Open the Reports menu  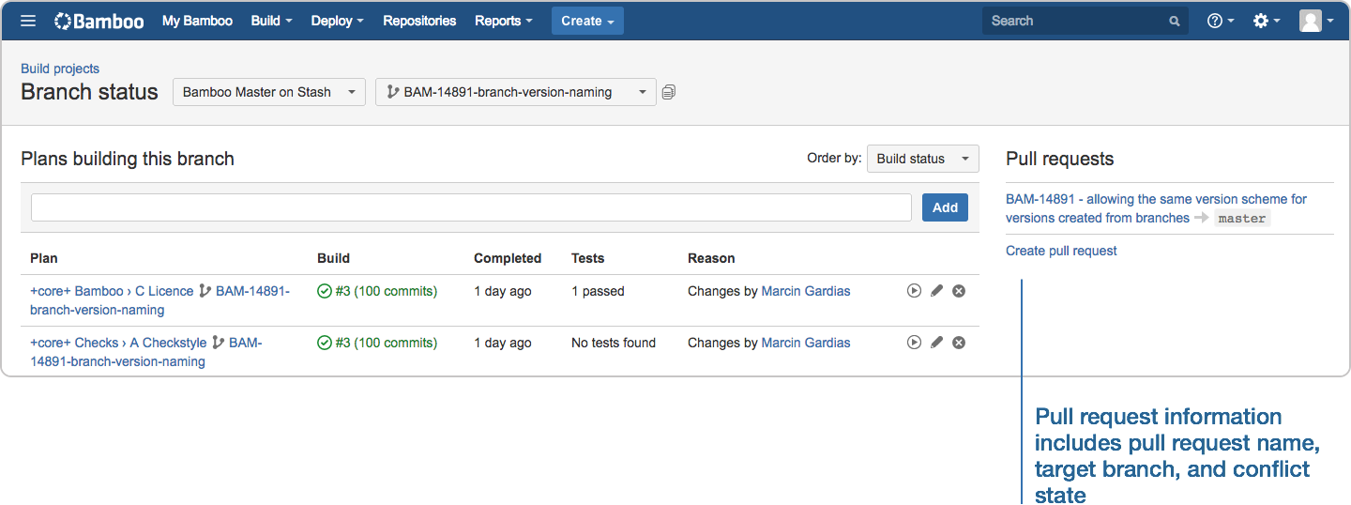(x=503, y=21)
